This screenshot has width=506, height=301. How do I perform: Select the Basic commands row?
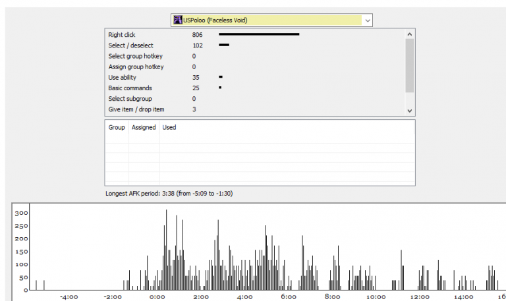click(x=255, y=88)
